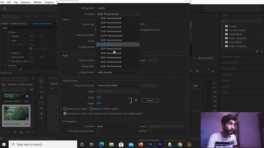This screenshot has height=148, width=264.
Task: Open the Projection None dropdown
Action: (x=114, y=126)
